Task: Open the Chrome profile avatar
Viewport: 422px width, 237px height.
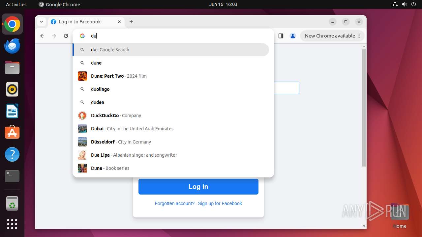Action: [293, 36]
